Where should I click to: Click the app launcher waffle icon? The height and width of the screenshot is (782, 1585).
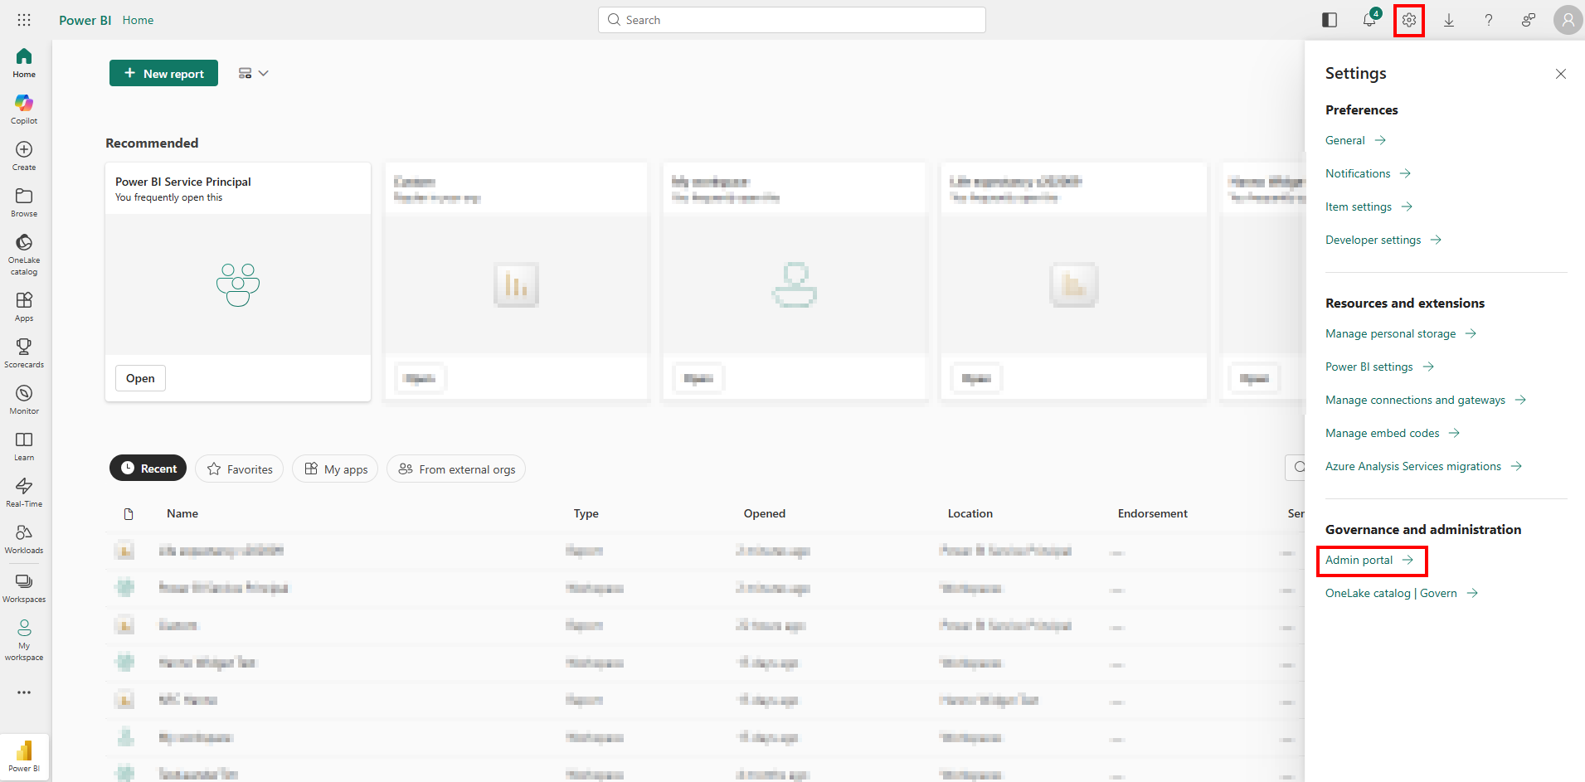24,20
